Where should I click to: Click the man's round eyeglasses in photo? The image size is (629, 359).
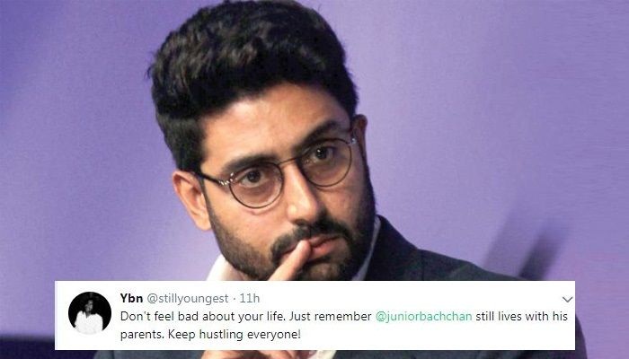pos(277,172)
